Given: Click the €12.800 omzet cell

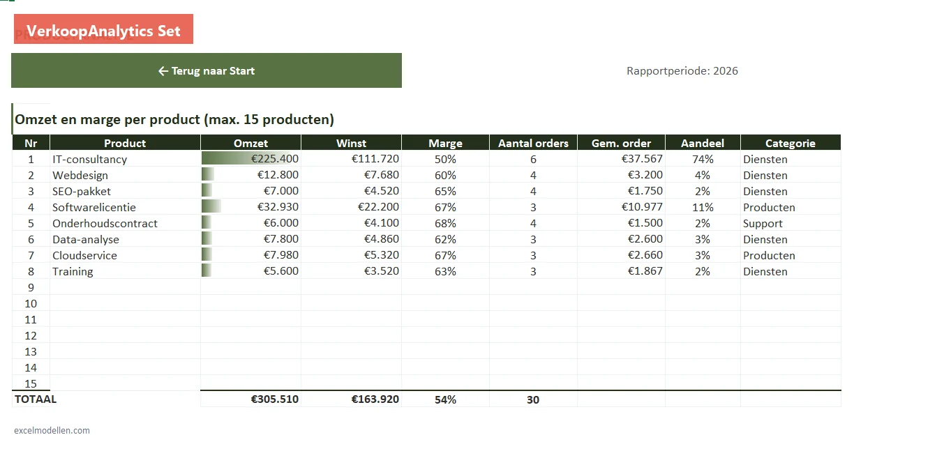Looking at the screenshot, I should 250,175.
